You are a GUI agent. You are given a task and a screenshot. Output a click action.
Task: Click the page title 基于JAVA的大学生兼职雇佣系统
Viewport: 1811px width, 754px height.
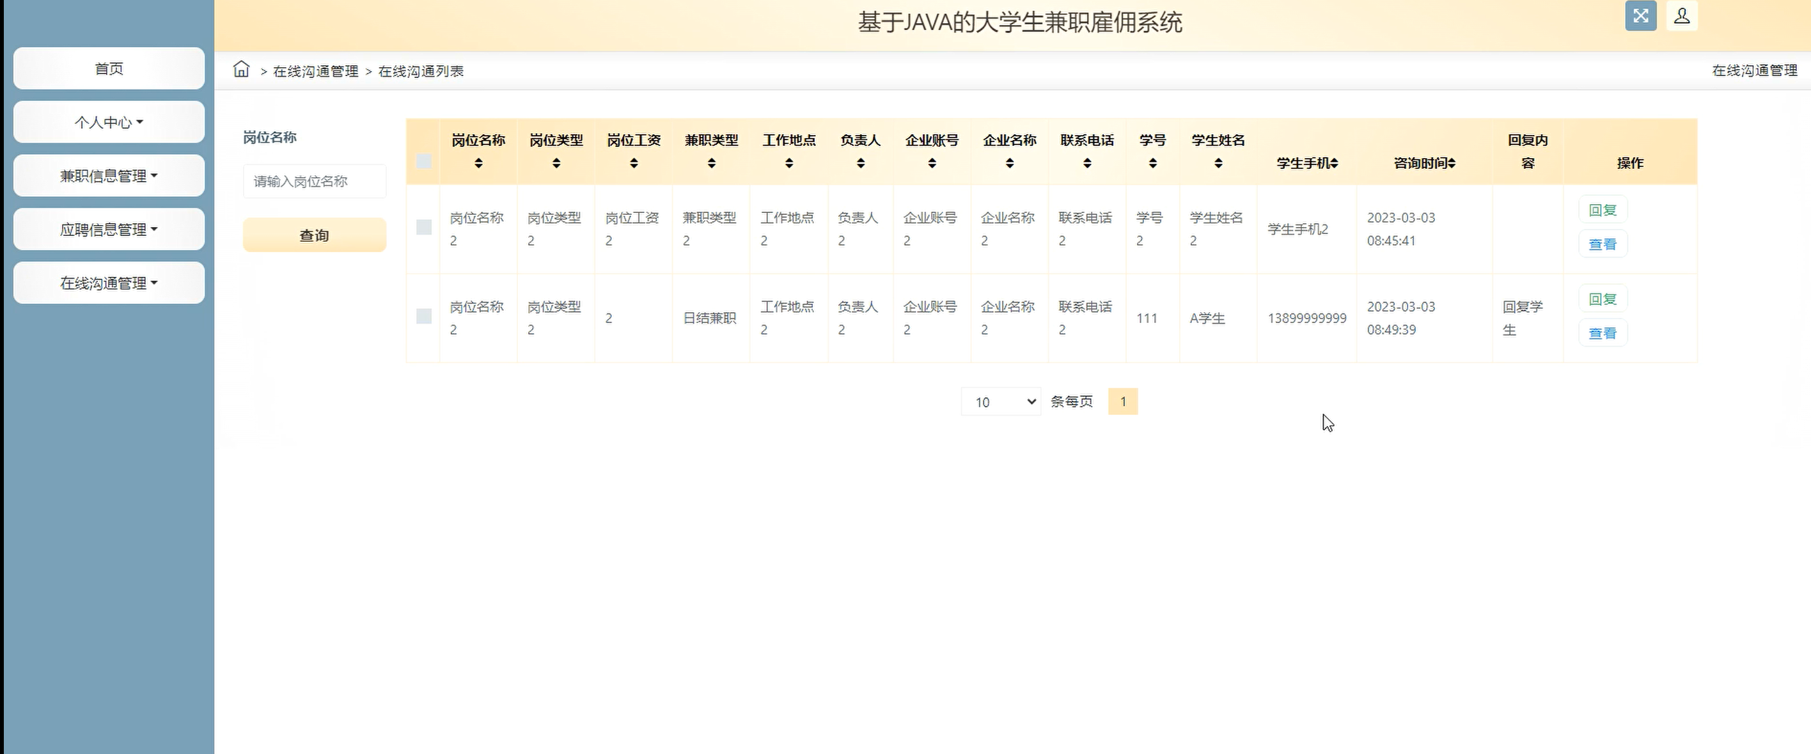[x=1020, y=22]
